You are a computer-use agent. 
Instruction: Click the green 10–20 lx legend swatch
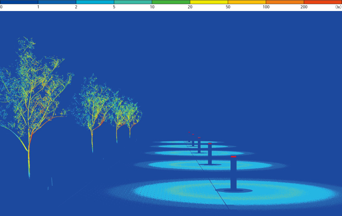pos(171,2)
